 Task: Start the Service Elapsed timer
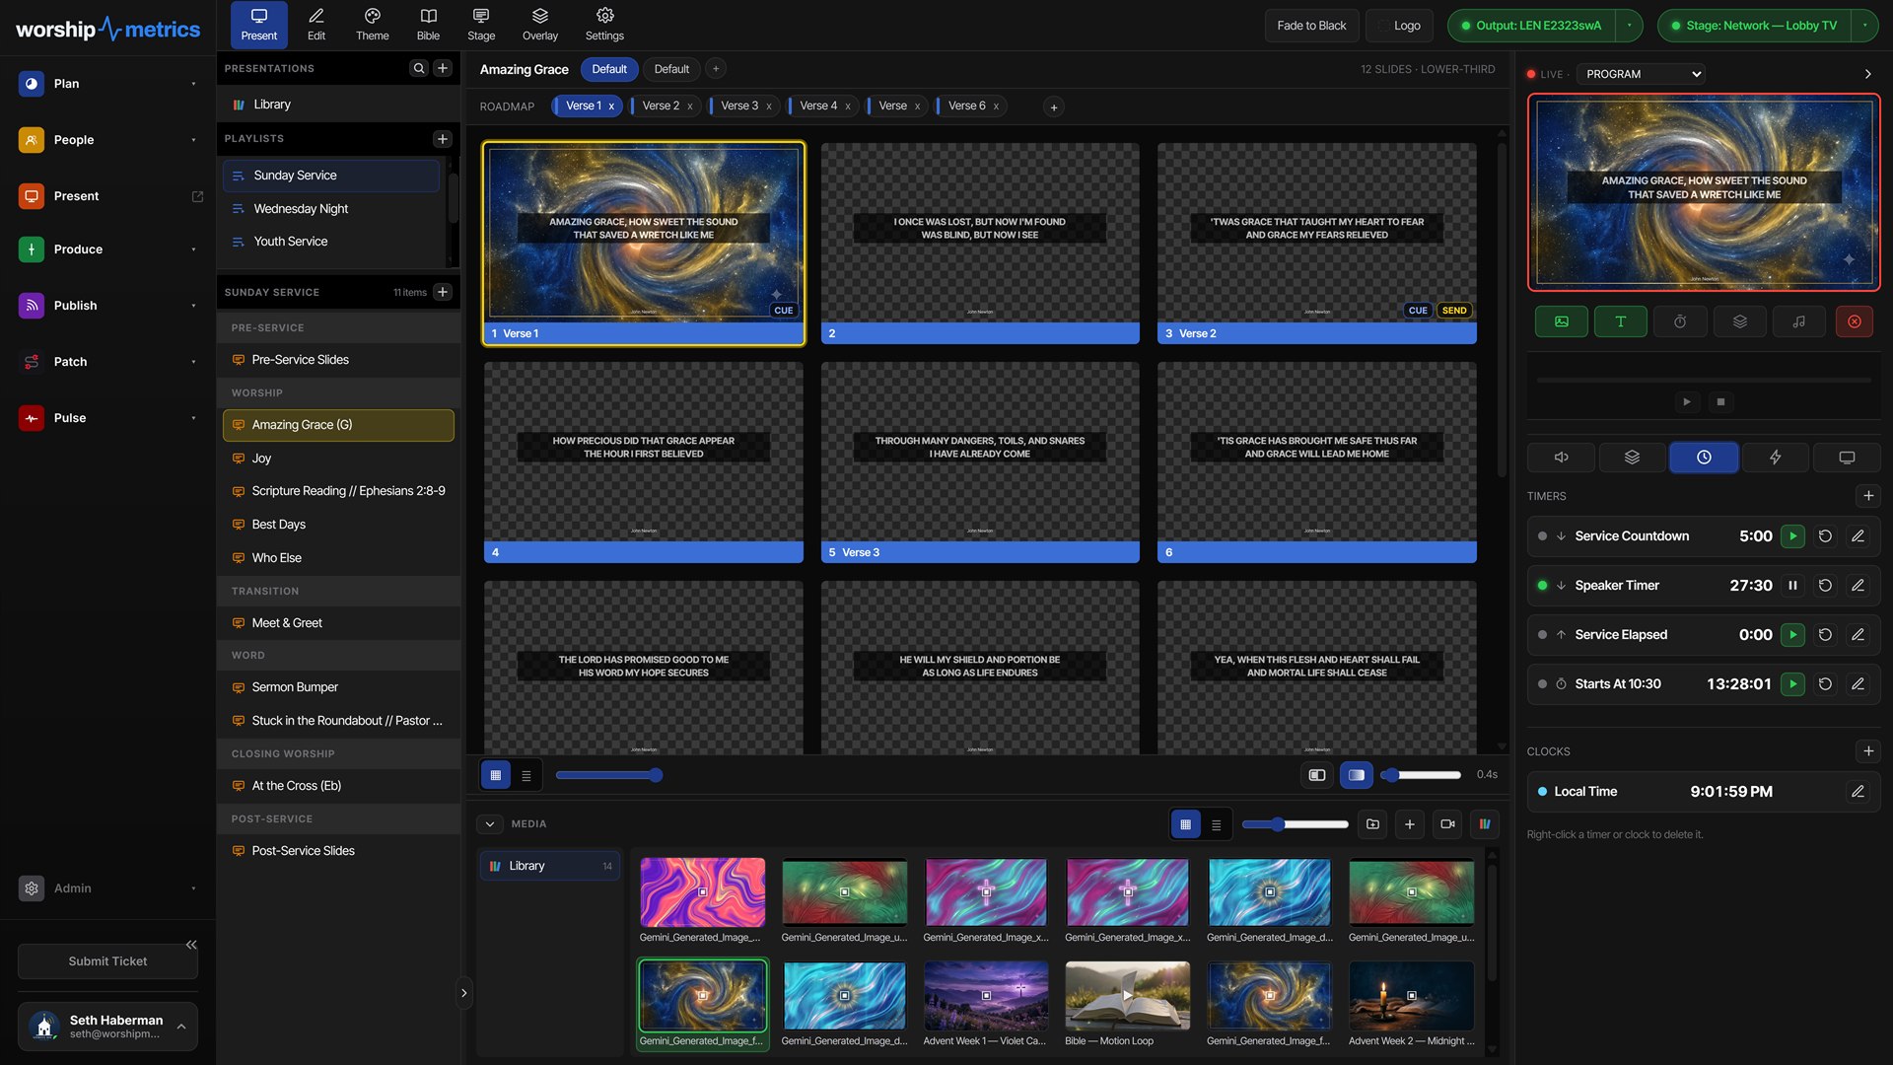(1792, 635)
